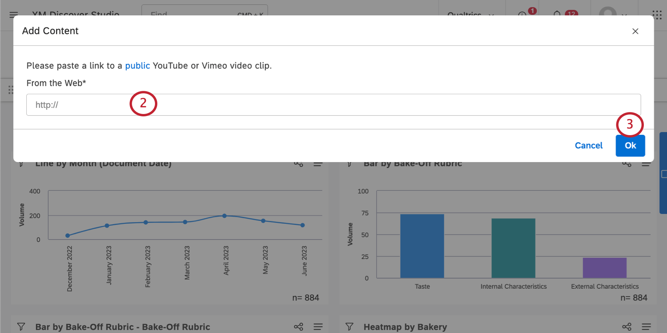Open the notifications bell
The width and height of the screenshot is (667, 333).
(557, 14)
